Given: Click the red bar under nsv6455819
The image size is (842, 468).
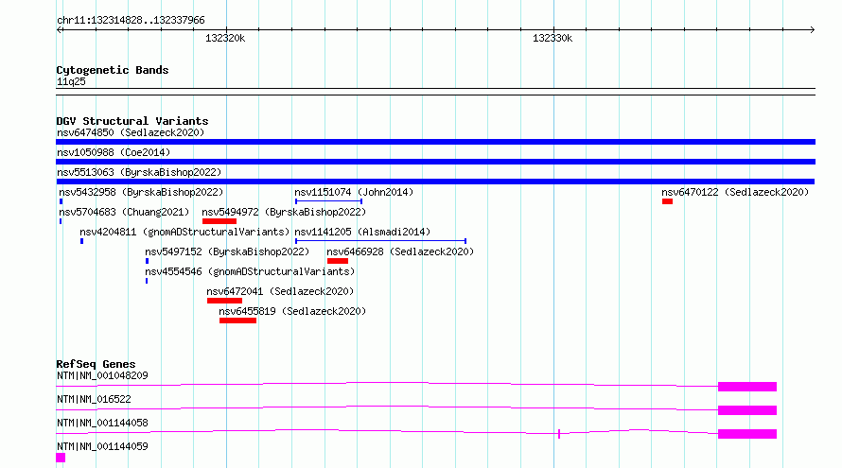Looking at the screenshot, I should point(237,321).
